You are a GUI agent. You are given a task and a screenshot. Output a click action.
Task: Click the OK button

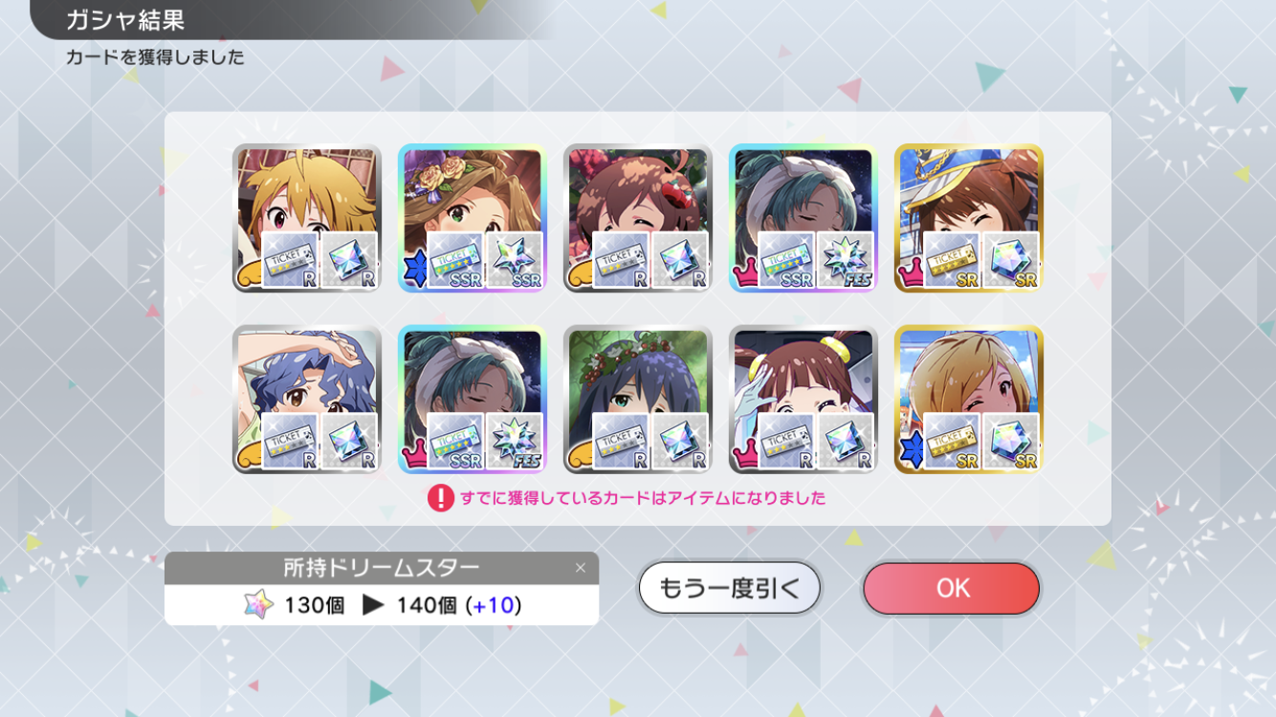click(951, 588)
